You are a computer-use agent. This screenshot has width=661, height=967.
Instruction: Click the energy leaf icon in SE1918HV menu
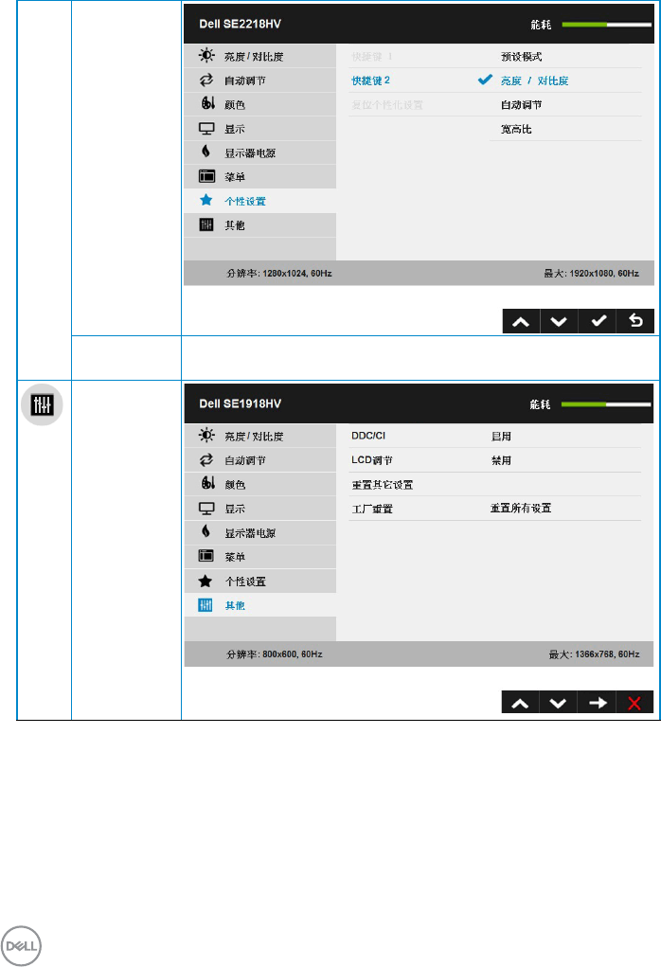[x=205, y=531]
